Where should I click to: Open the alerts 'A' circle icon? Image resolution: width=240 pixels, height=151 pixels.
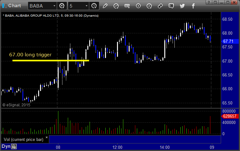pos(149,6)
